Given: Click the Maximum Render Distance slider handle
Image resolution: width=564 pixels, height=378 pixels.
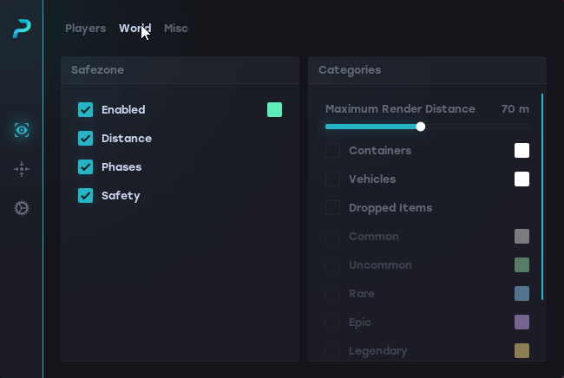Looking at the screenshot, I should pyautogui.click(x=421, y=127).
